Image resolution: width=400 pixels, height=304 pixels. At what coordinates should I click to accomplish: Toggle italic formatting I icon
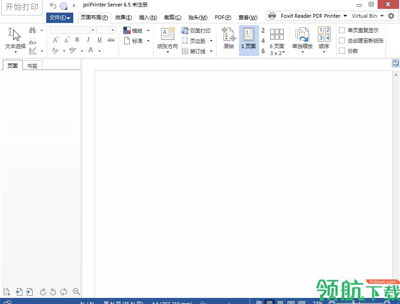pos(88,40)
